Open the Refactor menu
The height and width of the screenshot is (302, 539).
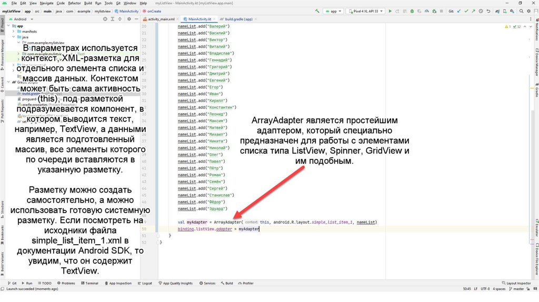(x=74, y=3)
